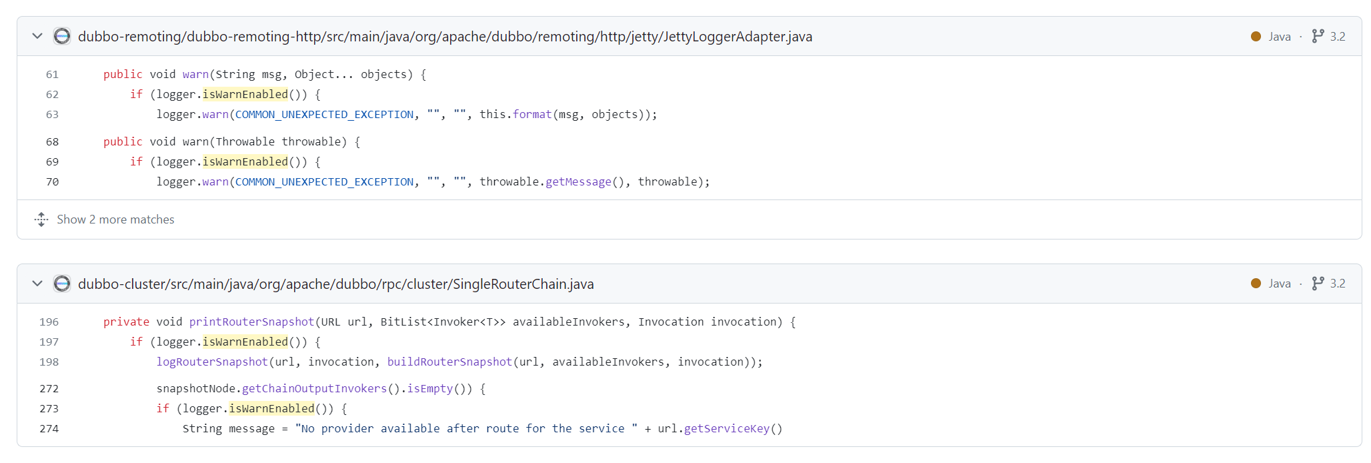Viewport: 1371px width, 463px height.
Task: Jump to line number 70
Action: coord(52,182)
